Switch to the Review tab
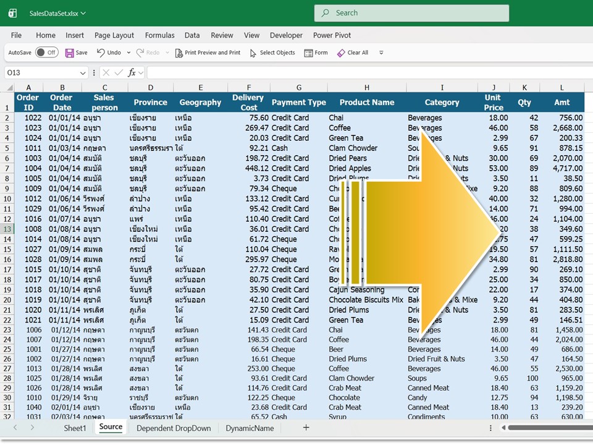 coord(222,35)
